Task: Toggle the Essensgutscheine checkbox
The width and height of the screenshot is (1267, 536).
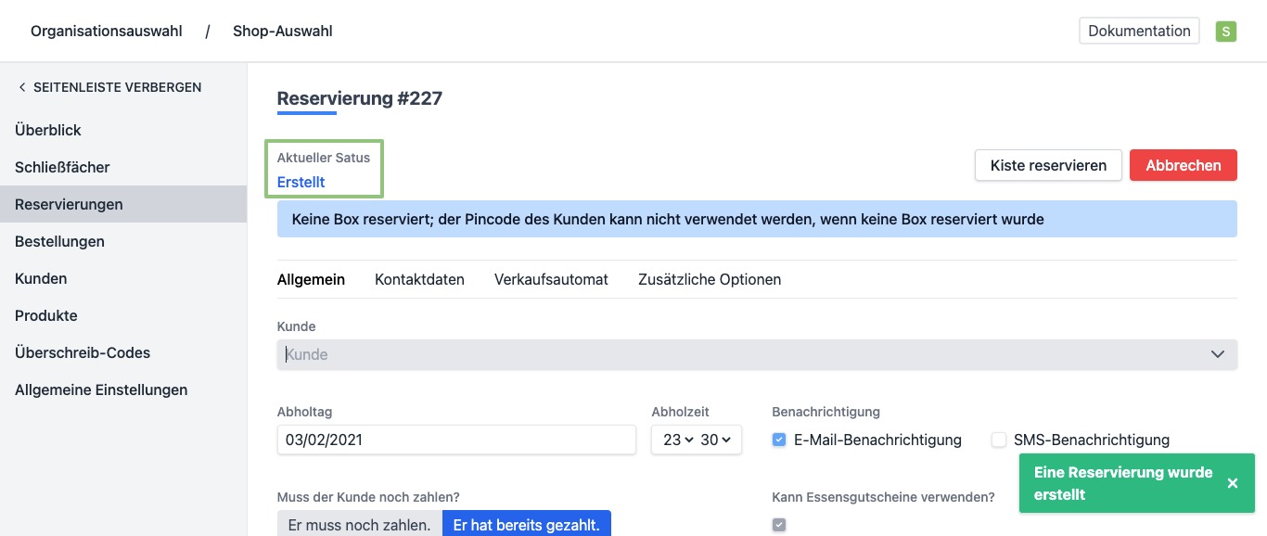Action: 779,525
